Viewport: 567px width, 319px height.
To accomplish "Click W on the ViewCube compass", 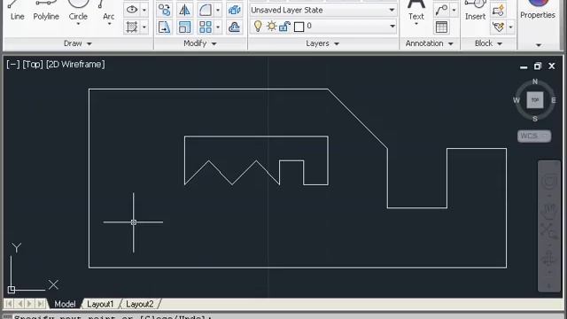I will (516, 100).
